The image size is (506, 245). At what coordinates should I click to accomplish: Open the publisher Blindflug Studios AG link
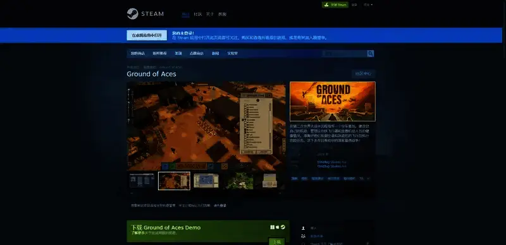point(331,166)
